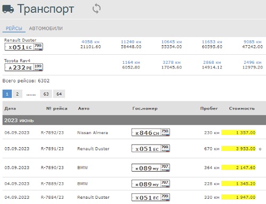
Task: Click the highlighted cost 1 947.00
Action: pos(238,197)
